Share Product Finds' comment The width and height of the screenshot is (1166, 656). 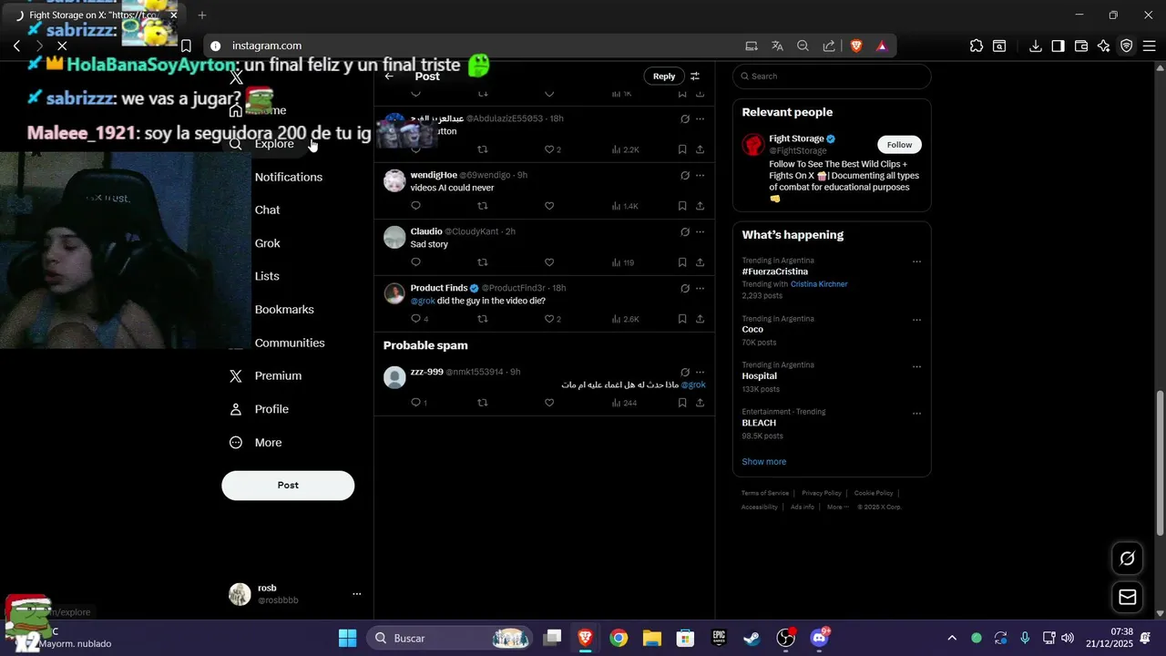coord(700,319)
